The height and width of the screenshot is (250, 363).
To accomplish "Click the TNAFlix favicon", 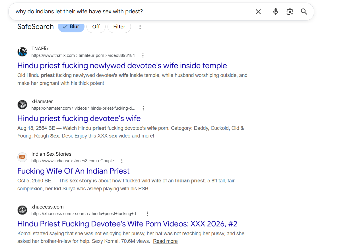I will (x=22, y=52).
